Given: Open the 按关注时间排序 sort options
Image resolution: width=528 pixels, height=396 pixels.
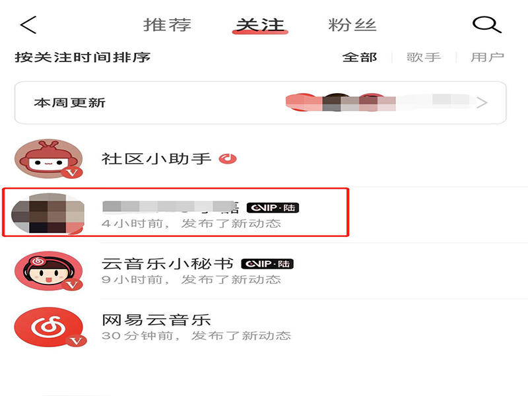Looking at the screenshot, I should click(x=82, y=57).
